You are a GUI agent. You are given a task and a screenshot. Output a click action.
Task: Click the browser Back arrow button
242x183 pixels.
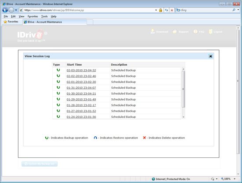pyautogui.click(x=5, y=10)
